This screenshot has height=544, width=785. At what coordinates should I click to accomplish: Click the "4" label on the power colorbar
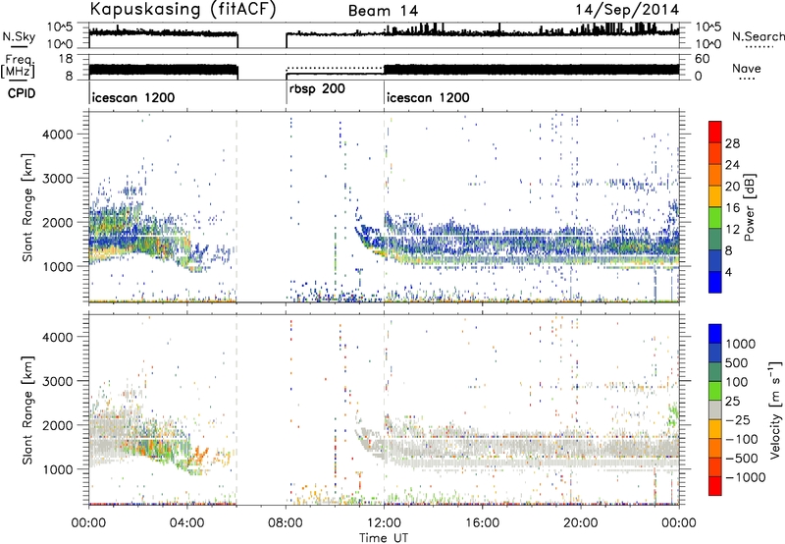[x=728, y=273]
